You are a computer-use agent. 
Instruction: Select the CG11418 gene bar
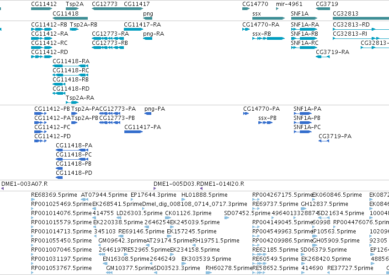click(x=70, y=18)
